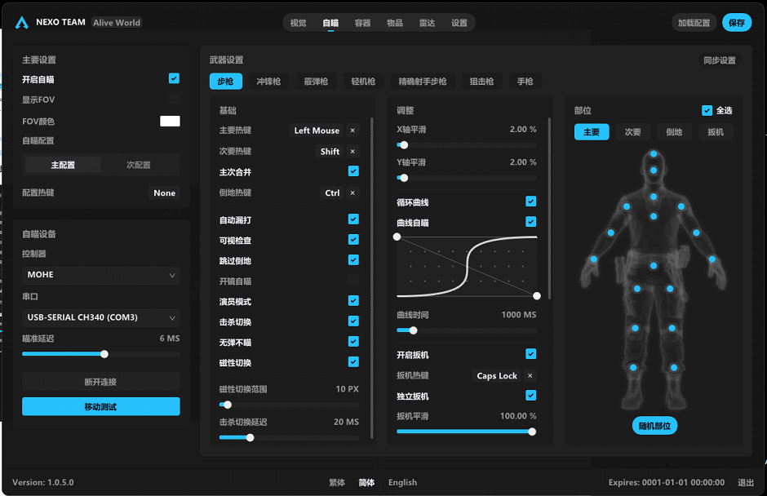The height and width of the screenshot is (496, 767).
Task: Click the bottom-right curve control point
Action: click(x=537, y=295)
